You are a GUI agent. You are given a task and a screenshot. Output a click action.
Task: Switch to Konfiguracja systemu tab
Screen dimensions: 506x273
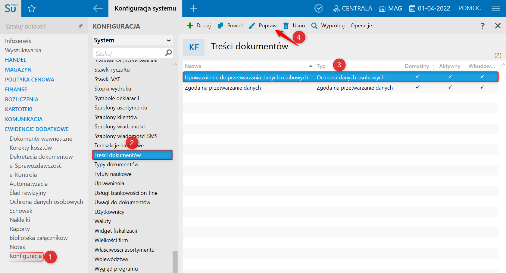[x=145, y=8]
